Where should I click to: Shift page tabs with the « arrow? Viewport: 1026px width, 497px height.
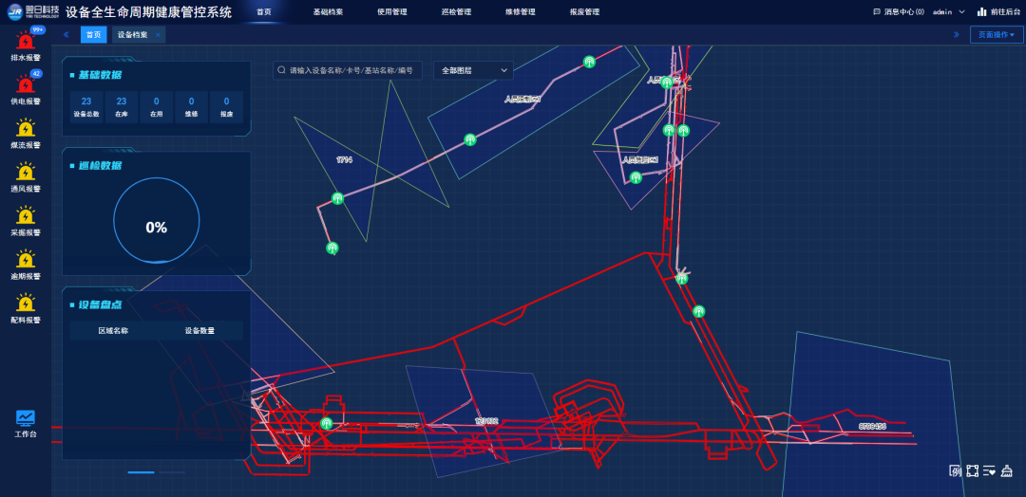coord(66,34)
